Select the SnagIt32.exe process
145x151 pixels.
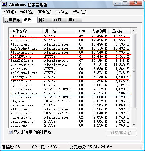(x=70, y=61)
